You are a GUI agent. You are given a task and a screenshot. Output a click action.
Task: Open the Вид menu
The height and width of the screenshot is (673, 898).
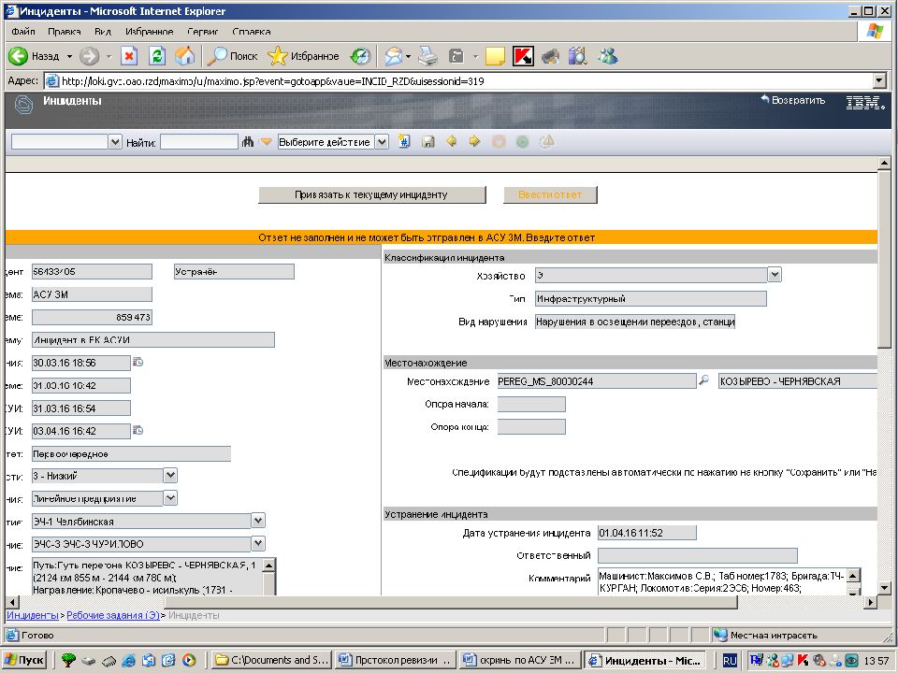[x=103, y=32]
